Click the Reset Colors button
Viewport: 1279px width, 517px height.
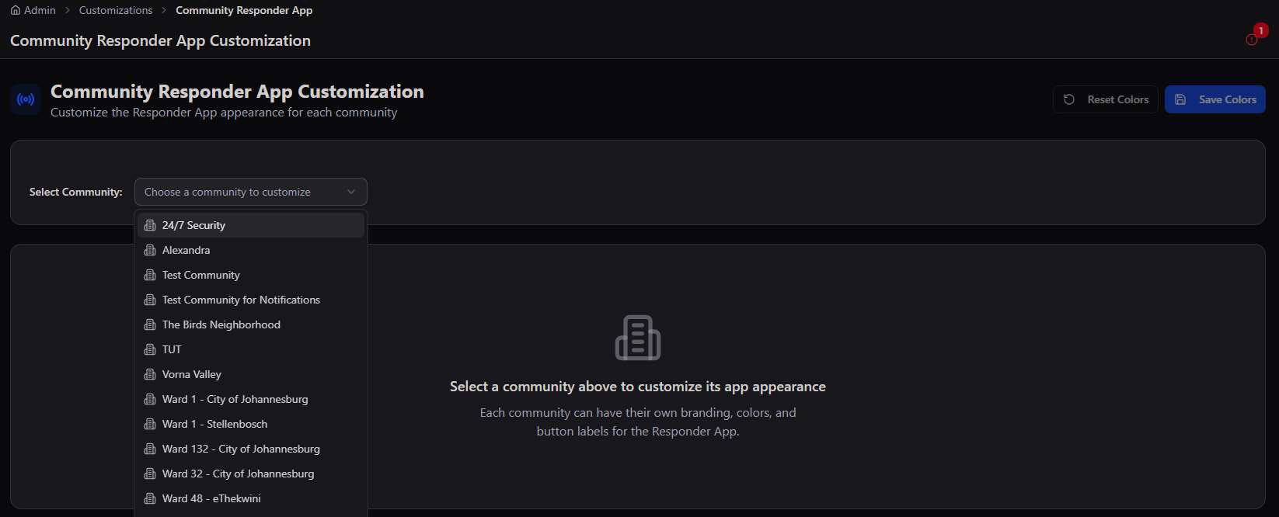point(1106,99)
